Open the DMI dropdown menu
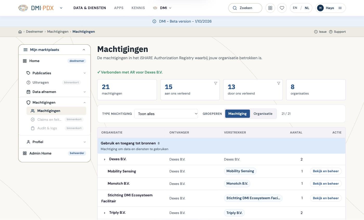This screenshot has height=220, width=364. point(162,8)
